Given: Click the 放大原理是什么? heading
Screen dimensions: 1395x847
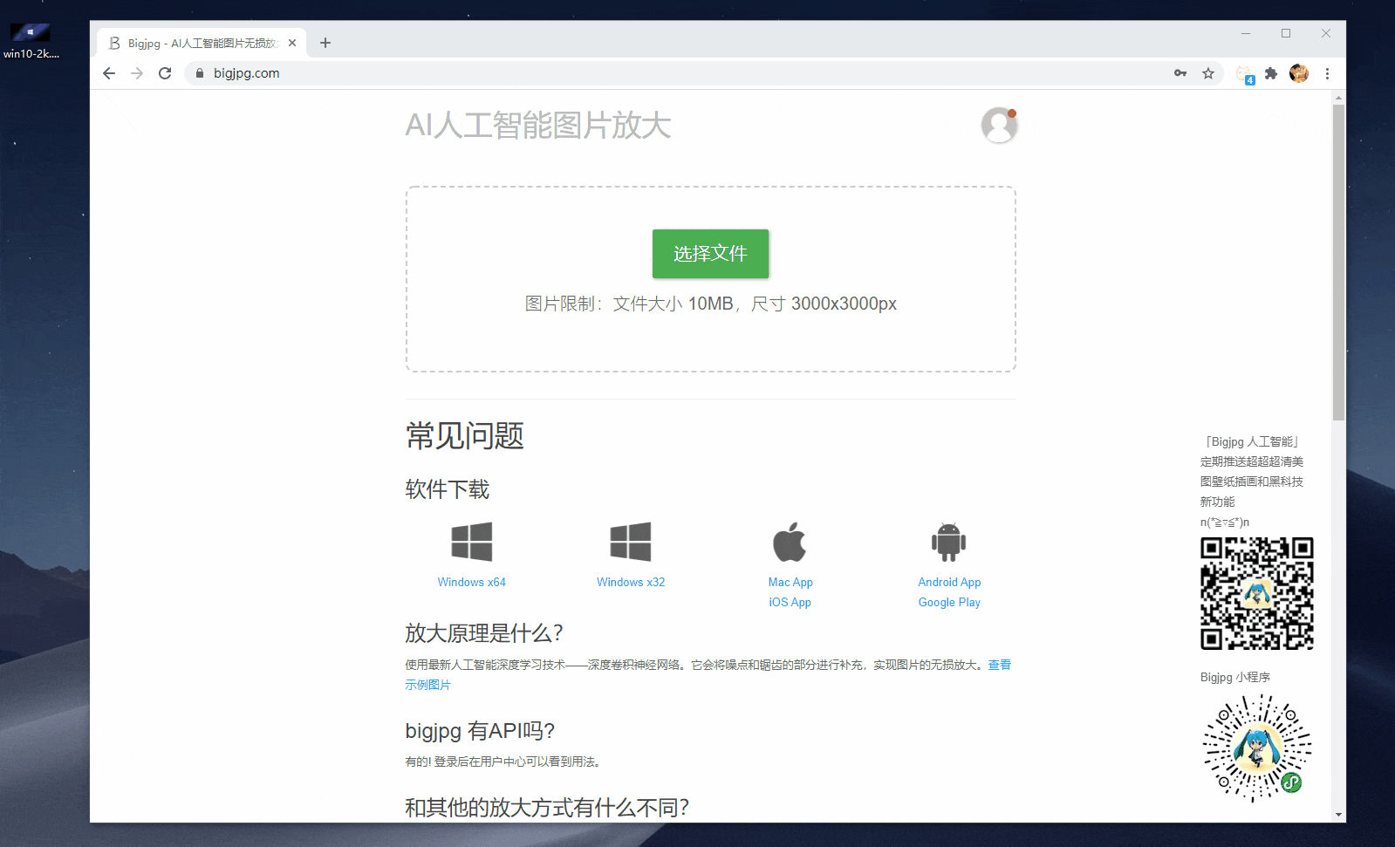Looking at the screenshot, I should pos(484,633).
